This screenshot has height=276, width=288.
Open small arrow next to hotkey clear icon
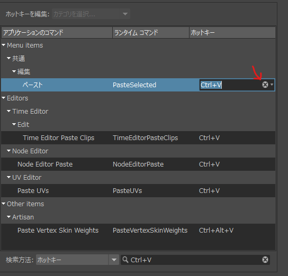pyautogui.click(x=272, y=85)
